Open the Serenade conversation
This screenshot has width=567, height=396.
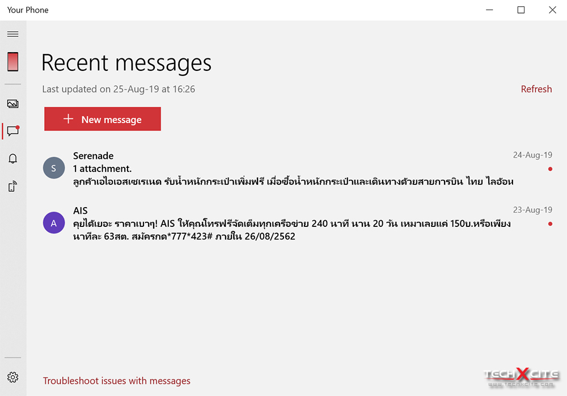coord(297,168)
